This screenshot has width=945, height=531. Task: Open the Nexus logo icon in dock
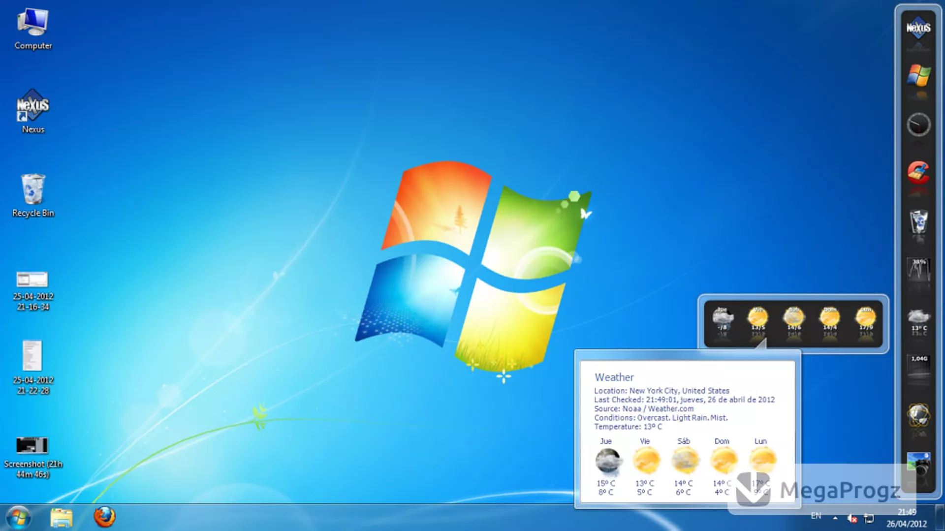(918, 28)
